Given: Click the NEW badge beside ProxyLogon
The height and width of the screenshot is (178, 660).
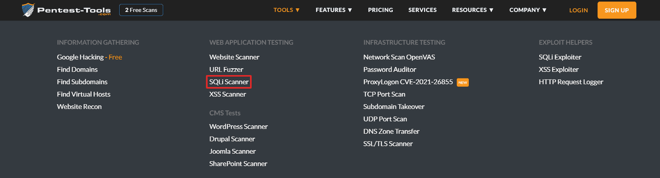Looking at the screenshot, I should [x=462, y=82].
